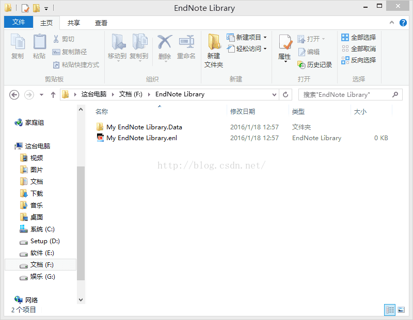413x320 pixels.
Task: Switch to the Share (共享) tab
Action: point(73,23)
